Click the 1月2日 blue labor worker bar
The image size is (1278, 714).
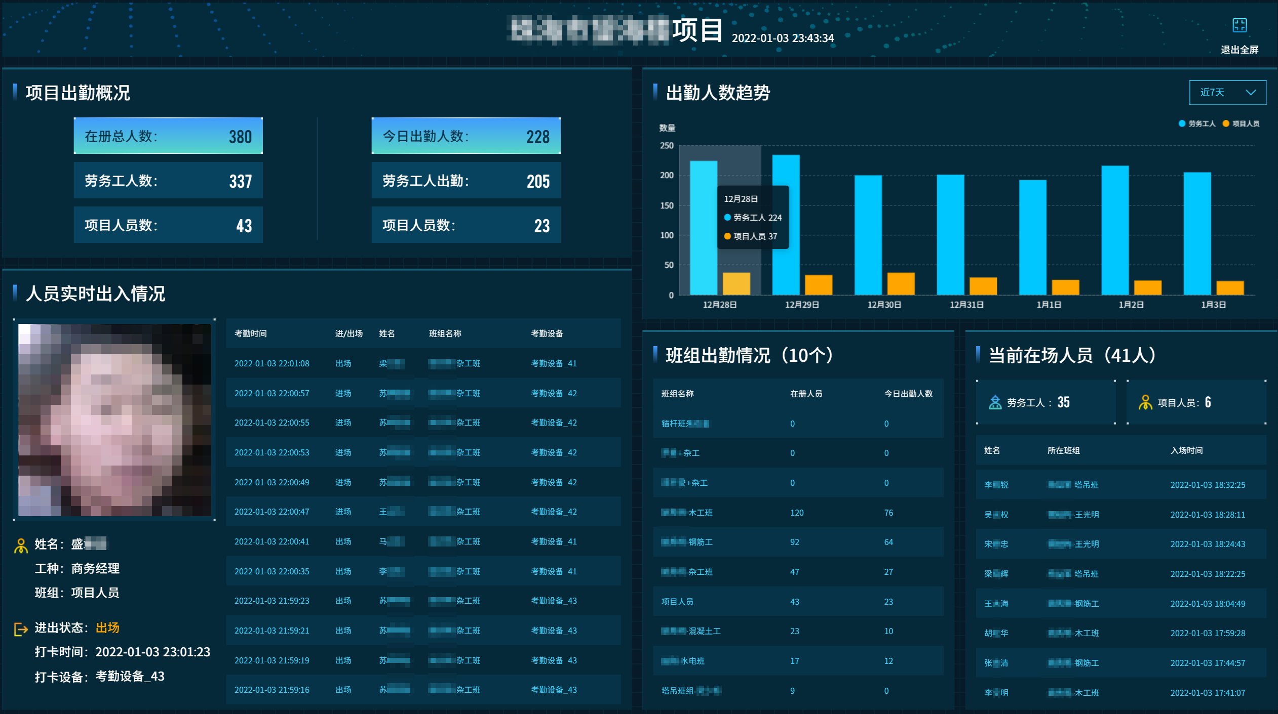(1114, 230)
